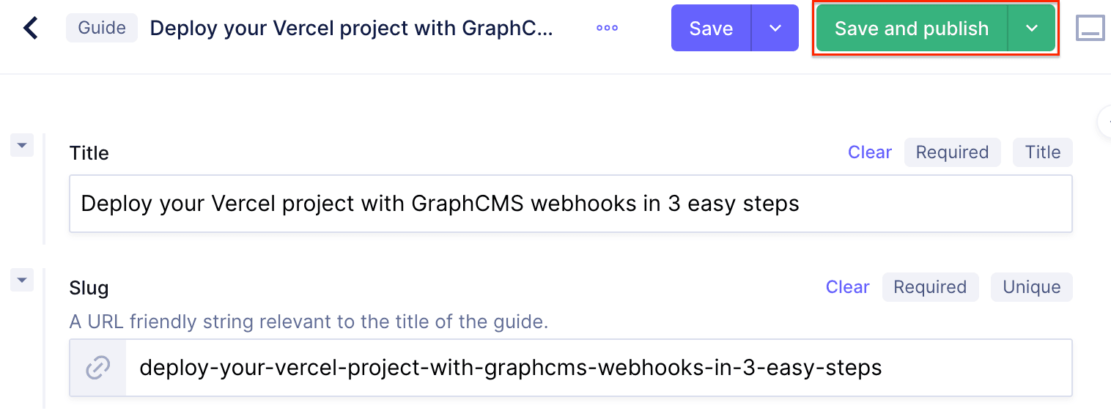1111x419 pixels.
Task: Clear the Slug field value
Action: [x=848, y=287]
